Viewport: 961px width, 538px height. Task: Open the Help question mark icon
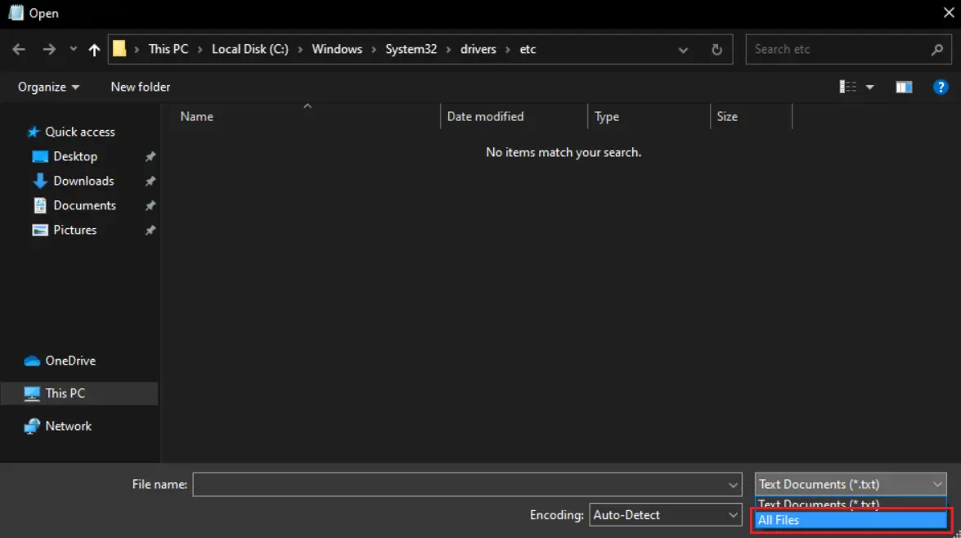[x=941, y=87]
